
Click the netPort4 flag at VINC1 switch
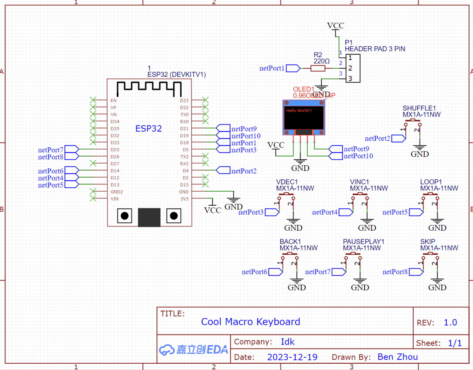pyautogui.click(x=346, y=212)
